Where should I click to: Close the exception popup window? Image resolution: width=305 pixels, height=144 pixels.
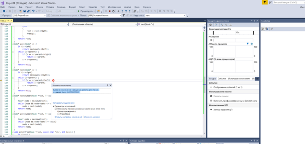111,85
